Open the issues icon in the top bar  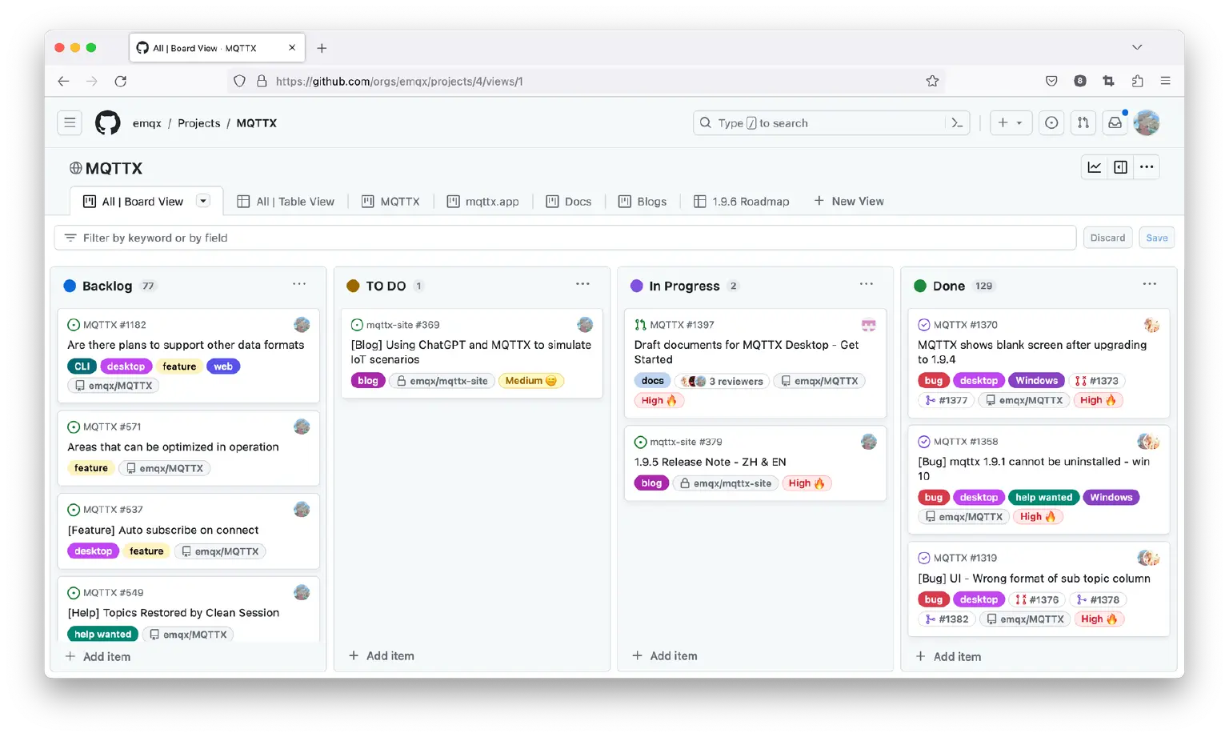coord(1051,122)
